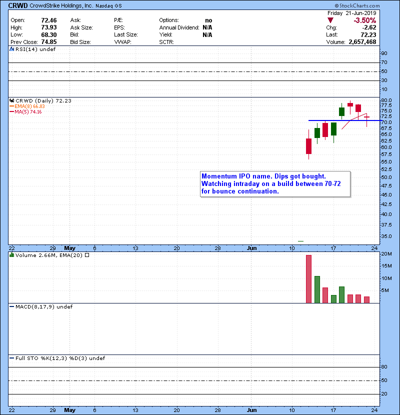Click the blue momentum IPO annotation box
This screenshot has height=415, width=400.
tap(275, 184)
